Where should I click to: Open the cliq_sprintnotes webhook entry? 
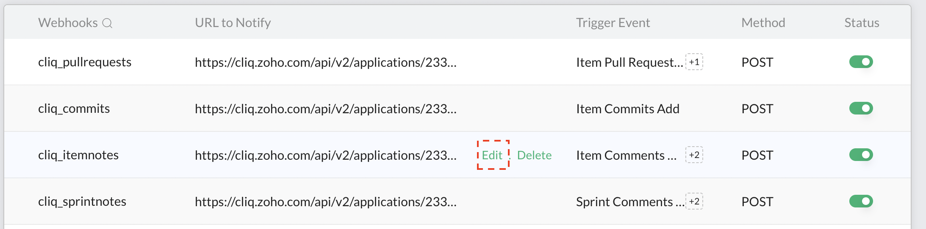click(82, 202)
